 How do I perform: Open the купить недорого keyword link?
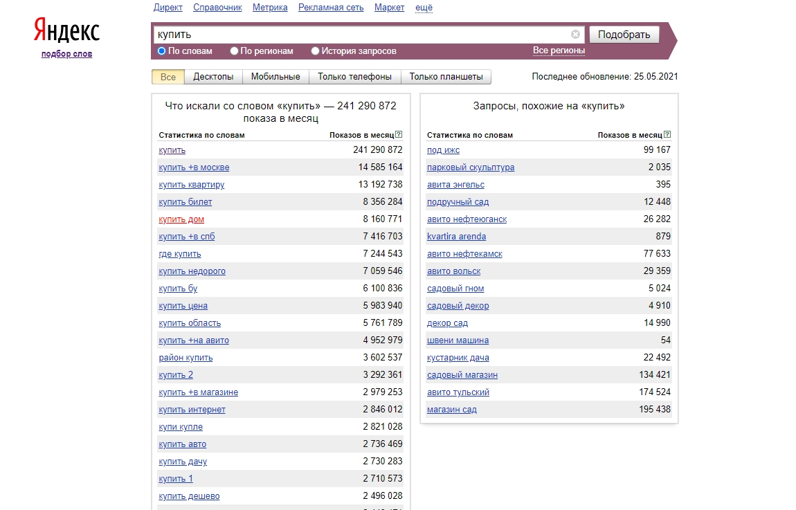192,271
